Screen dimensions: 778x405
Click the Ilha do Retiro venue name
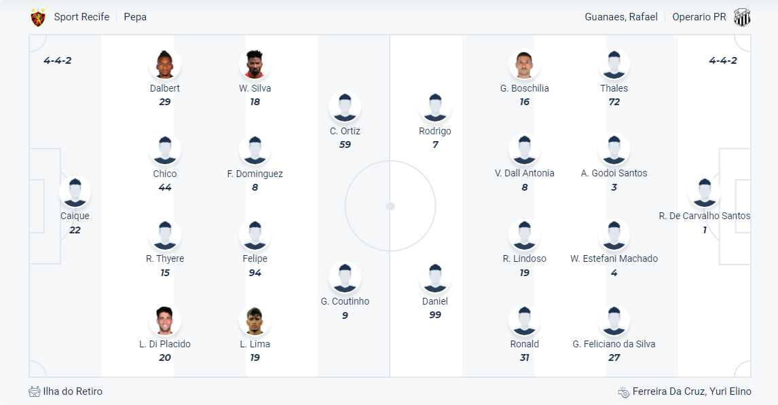[73, 391]
